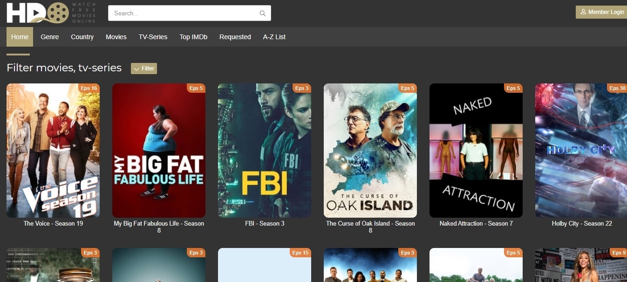Open Naked Attraction - Season 7 link
Screen dimensions: 627x282
[476, 223]
